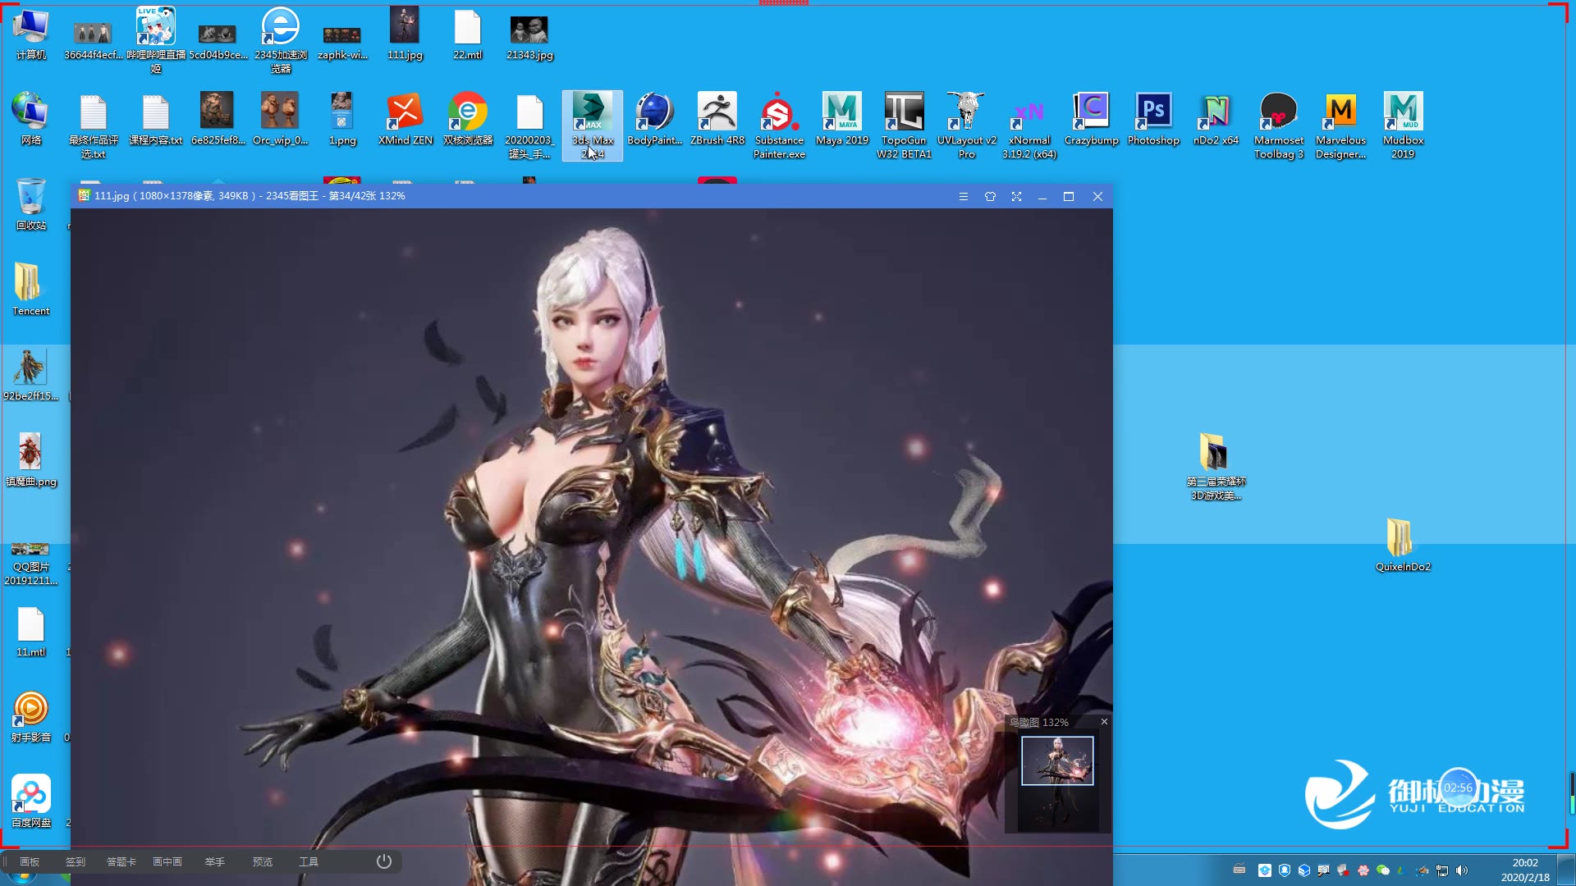Launch Marmoset Toolbag 3 shortcut

tap(1279, 126)
